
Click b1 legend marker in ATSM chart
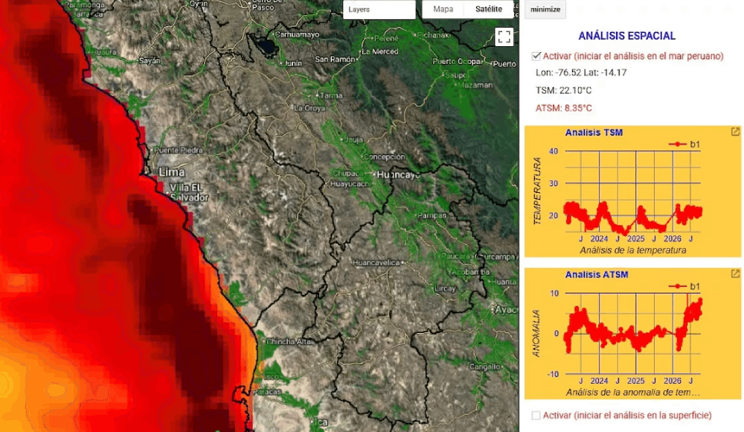678,286
